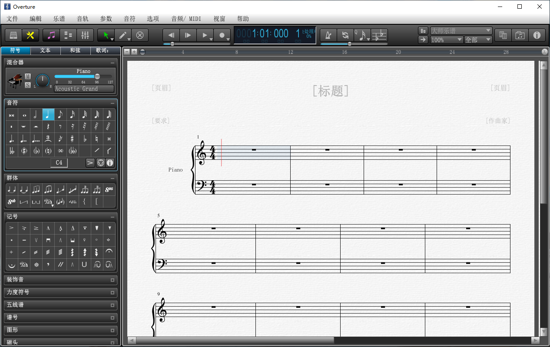
Task: Click the play button in the transport
Action: point(205,35)
